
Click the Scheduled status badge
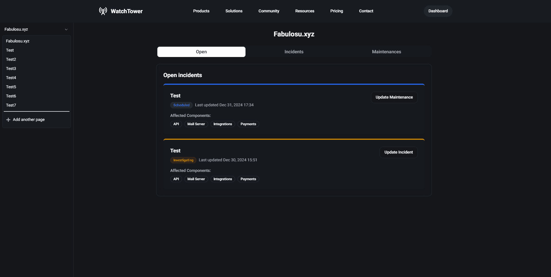[181, 105]
